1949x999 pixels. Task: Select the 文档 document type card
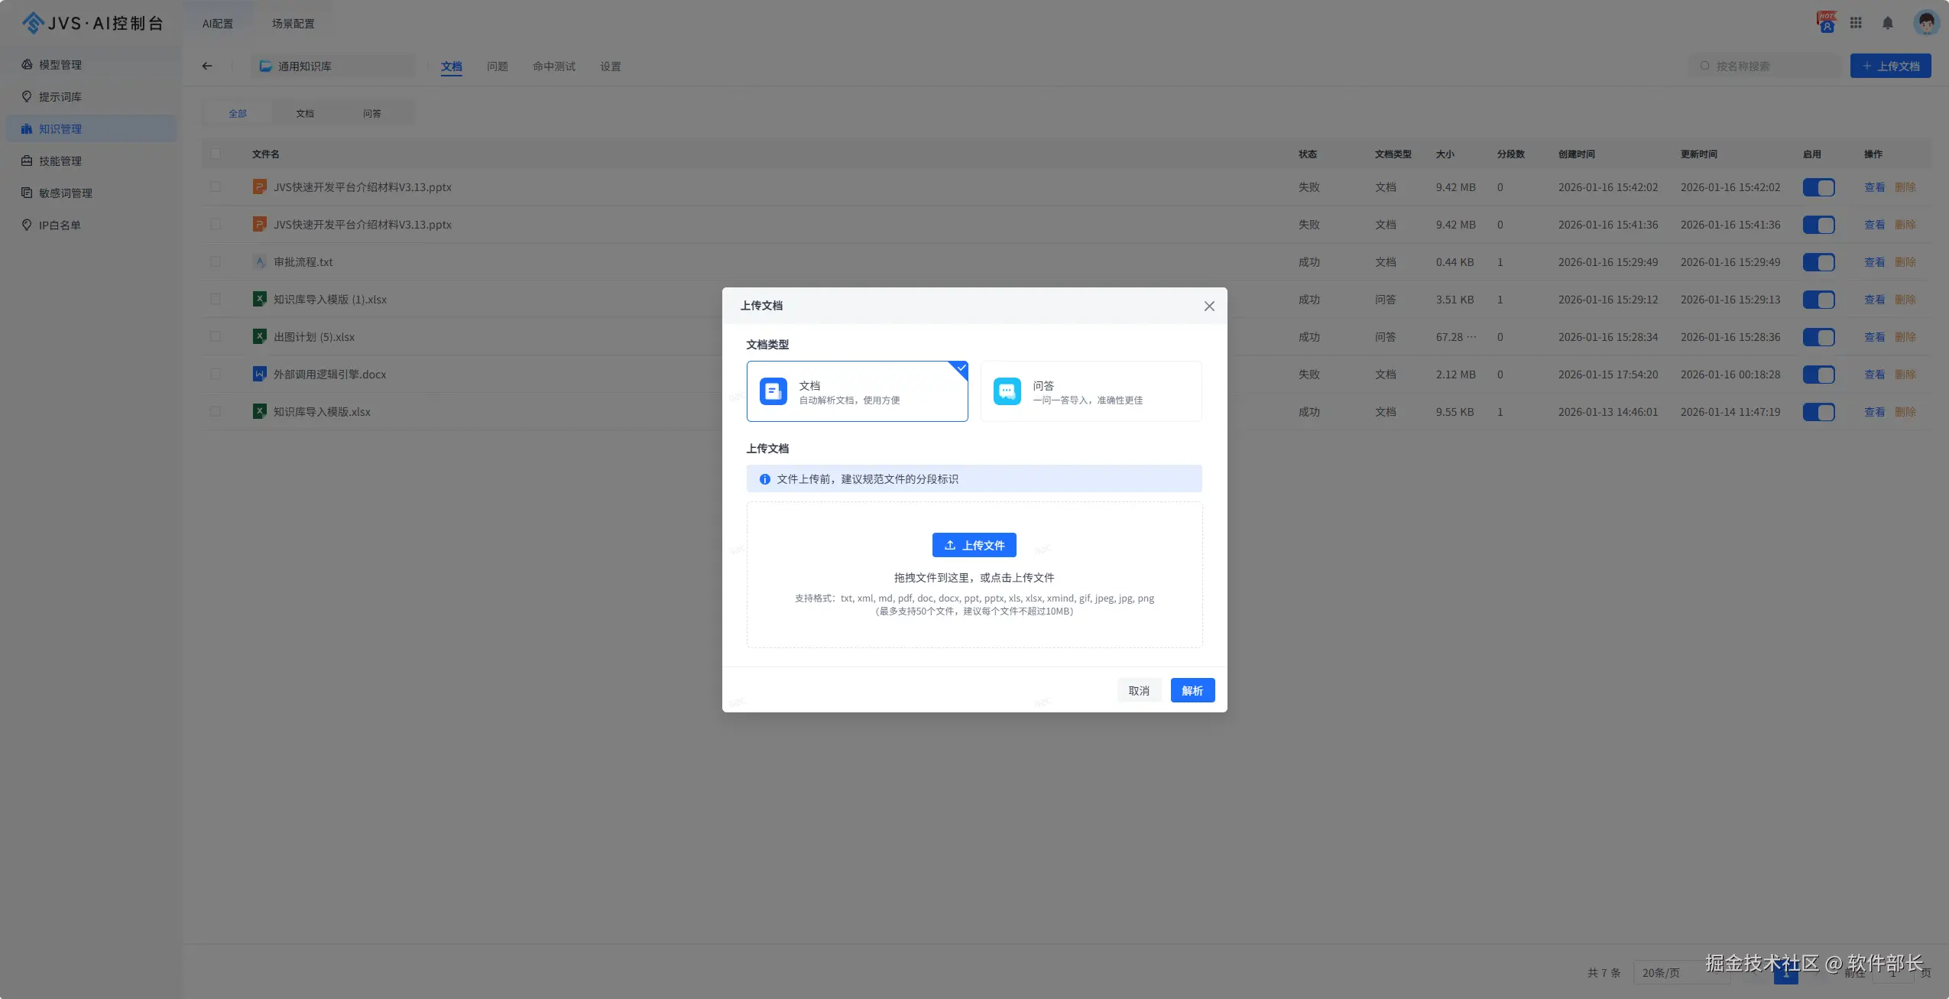tap(857, 391)
